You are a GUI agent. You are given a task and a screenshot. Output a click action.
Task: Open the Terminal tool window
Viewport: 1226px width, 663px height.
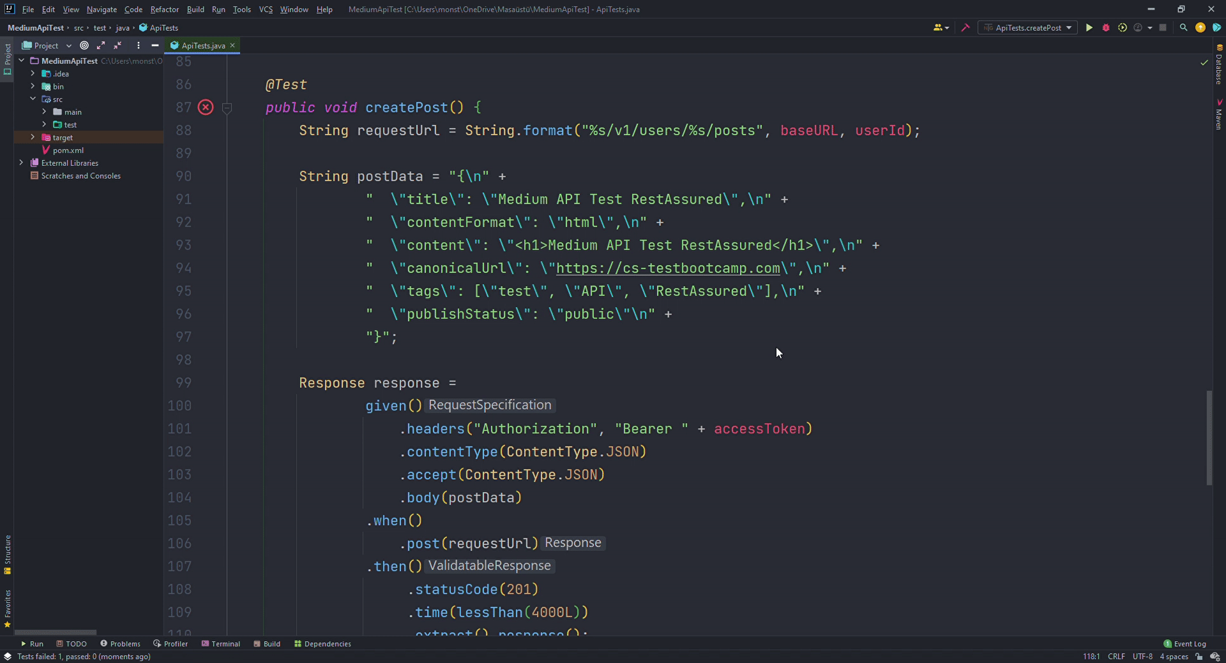pyautogui.click(x=221, y=644)
